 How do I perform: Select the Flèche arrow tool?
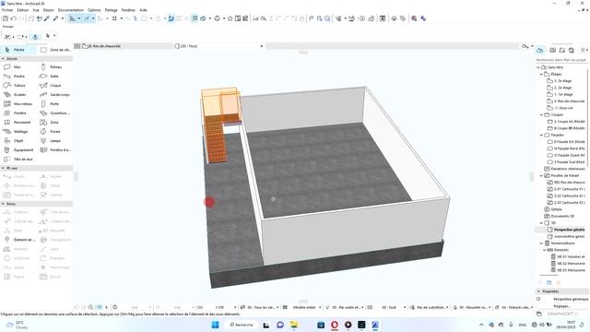pyautogui.click(x=18, y=50)
